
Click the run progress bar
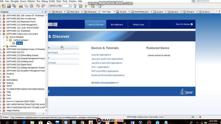181,117
